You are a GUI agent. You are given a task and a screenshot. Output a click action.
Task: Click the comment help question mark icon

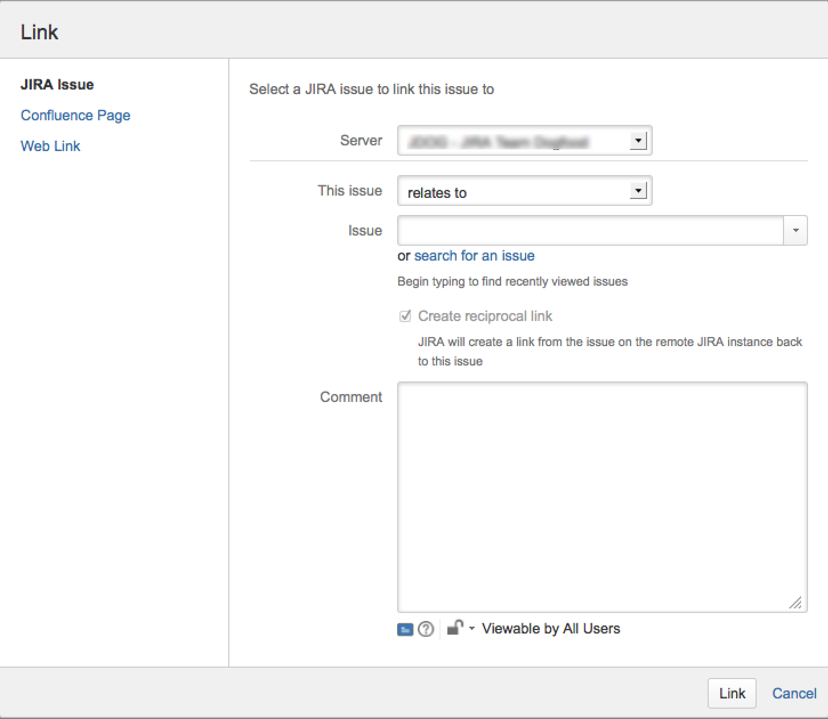tap(426, 629)
